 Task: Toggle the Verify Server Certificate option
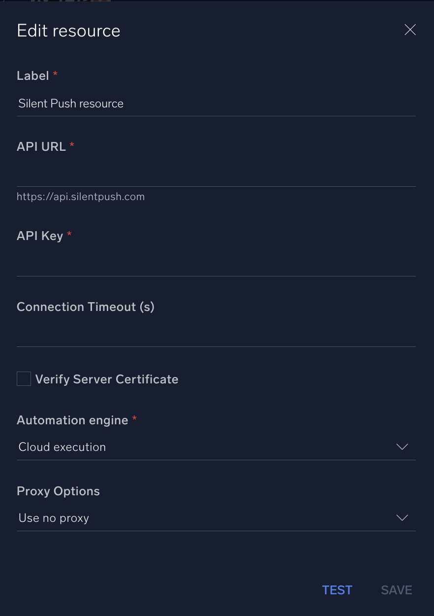pyautogui.click(x=24, y=378)
